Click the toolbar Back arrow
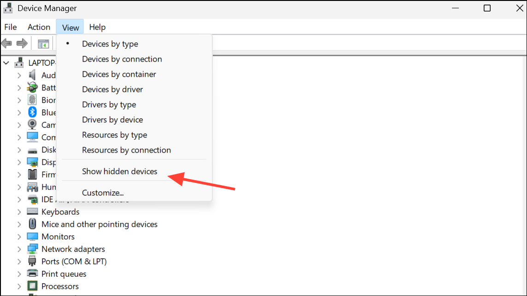The image size is (527, 296). (x=7, y=44)
